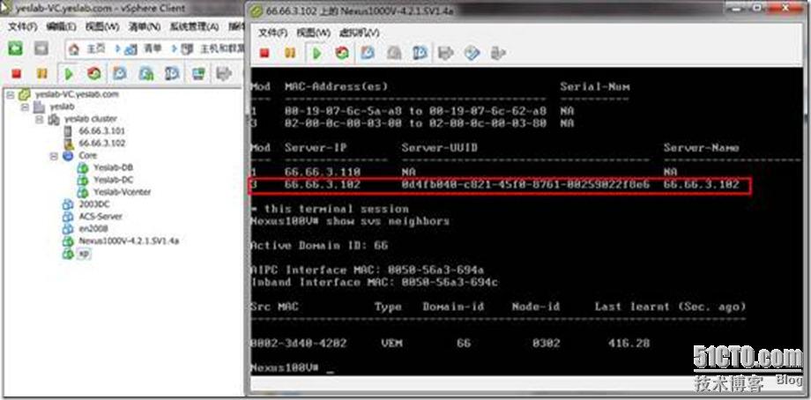Click the Inventory (清单) breadcrumb icon
The image size is (811, 400).
[x=130, y=49]
